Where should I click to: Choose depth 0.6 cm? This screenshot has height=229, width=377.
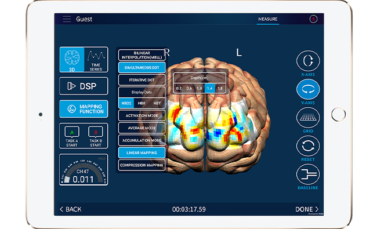coord(189,88)
